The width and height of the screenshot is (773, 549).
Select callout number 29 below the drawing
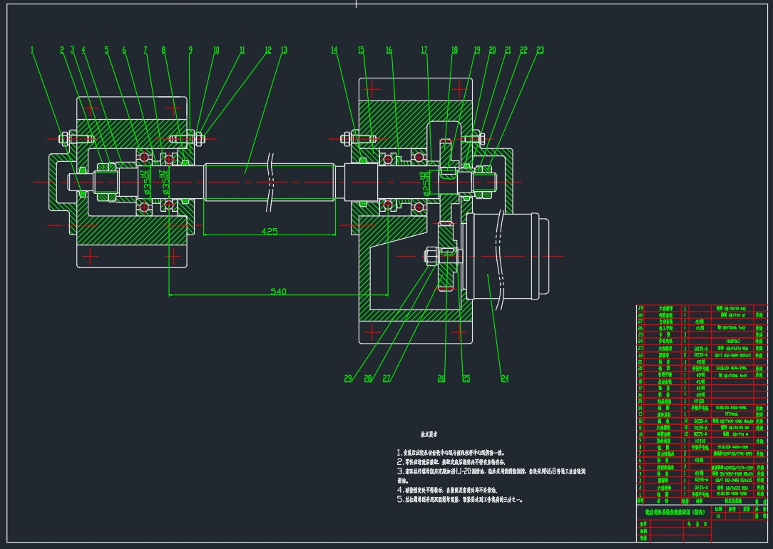348,379
